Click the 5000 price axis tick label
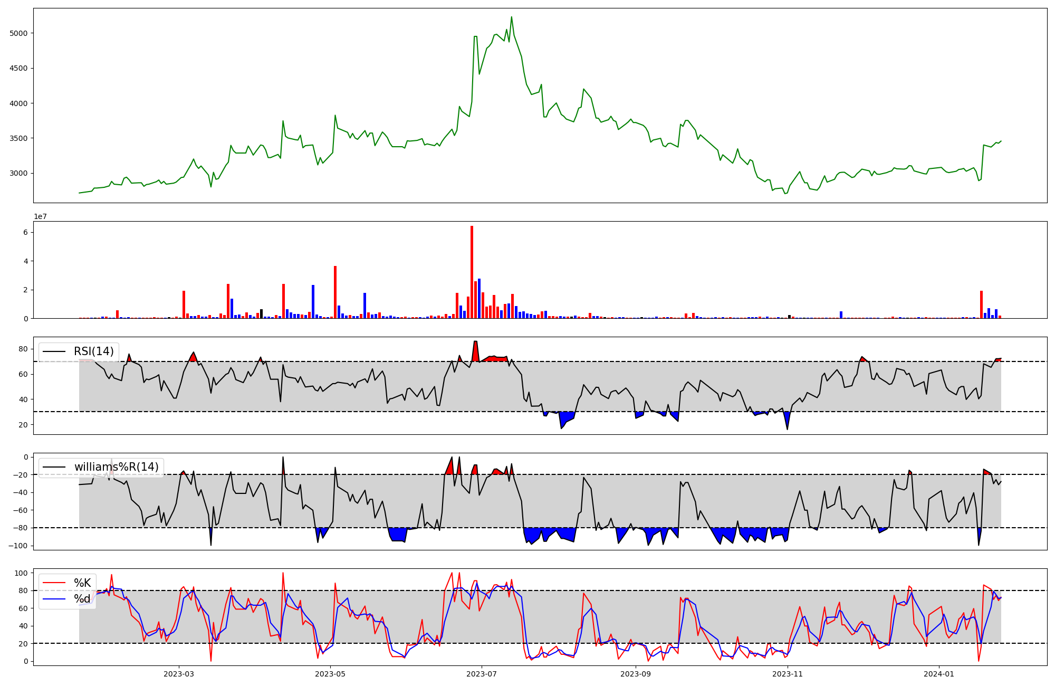This screenshot has height=686, width=1055. coord(18,33)
